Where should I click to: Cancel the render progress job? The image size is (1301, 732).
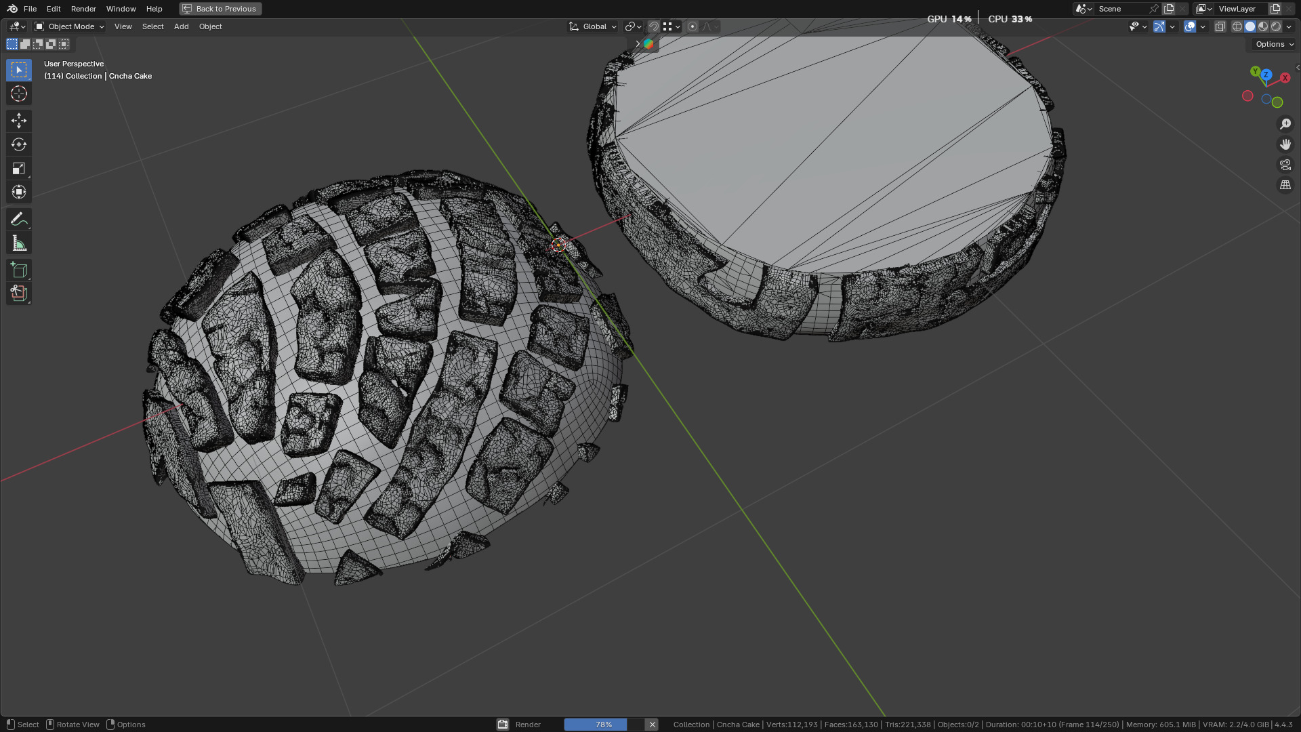click(x=652, y=725)
